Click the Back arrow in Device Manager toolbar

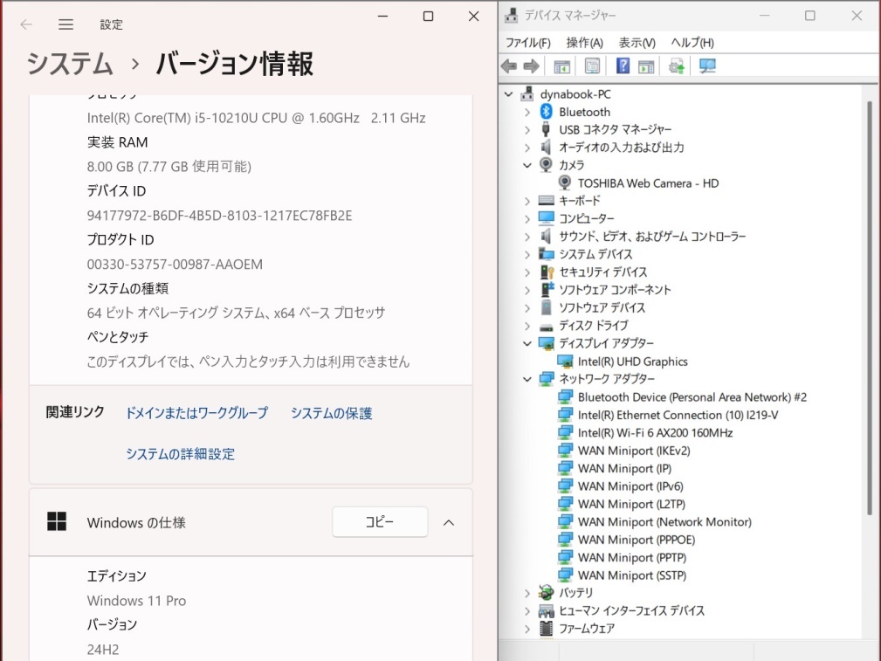(x=509, y=66)
